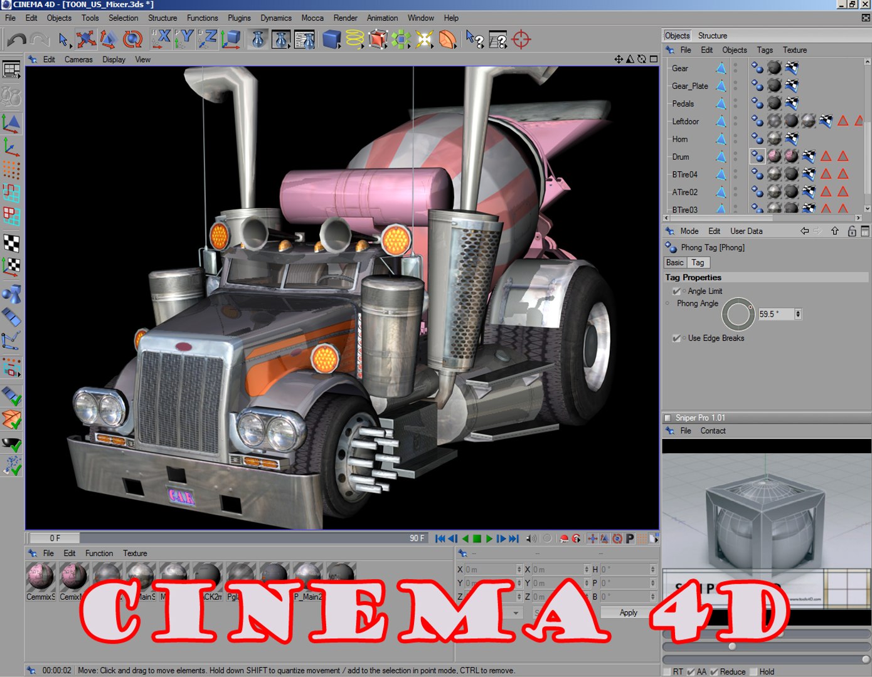Select the first pink CemmixS material thumbnail
Image resolution: width=872 pixels, height=677 pixels.
[41, 577]
